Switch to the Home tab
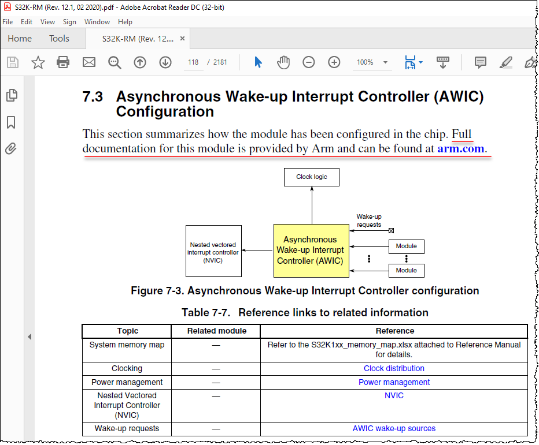 tap(20, 39)
